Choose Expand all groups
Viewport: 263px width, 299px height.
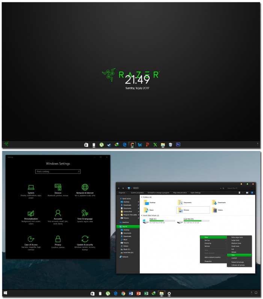coord(239,262)
